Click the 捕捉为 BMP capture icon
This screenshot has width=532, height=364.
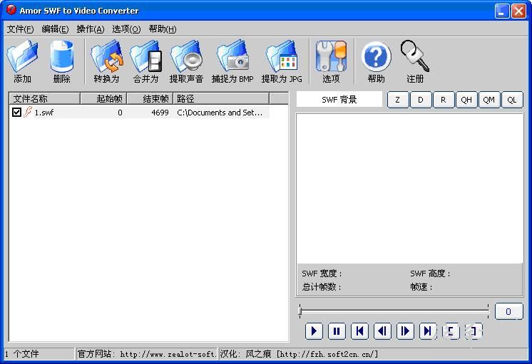[x=232, y=56]
